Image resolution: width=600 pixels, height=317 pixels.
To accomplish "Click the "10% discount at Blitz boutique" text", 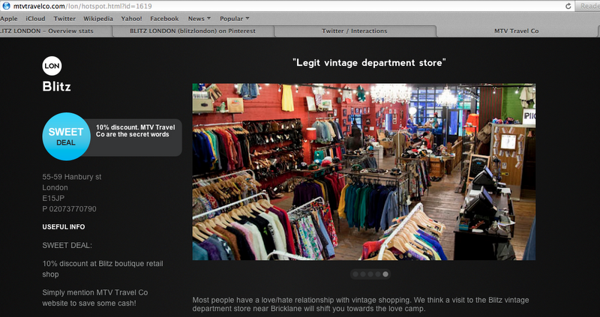I will tap(103, 269).
